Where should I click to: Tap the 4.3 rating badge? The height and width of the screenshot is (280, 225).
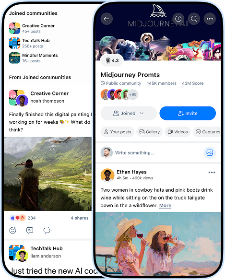tap(112, 60)
